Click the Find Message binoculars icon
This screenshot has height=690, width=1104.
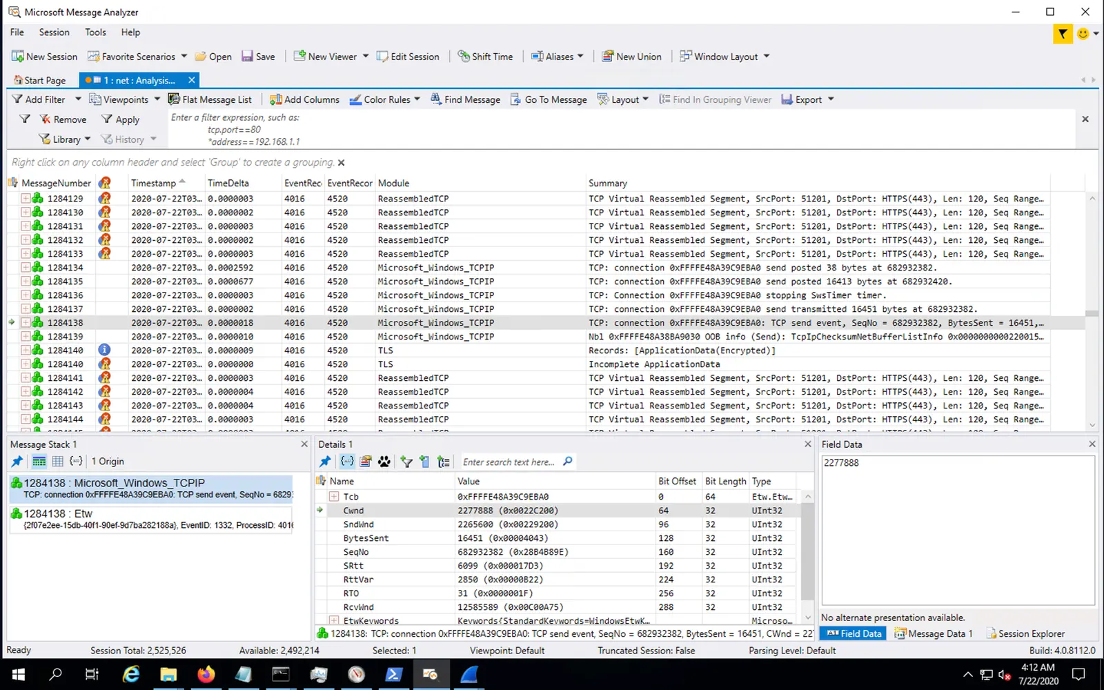coord(436,99)
